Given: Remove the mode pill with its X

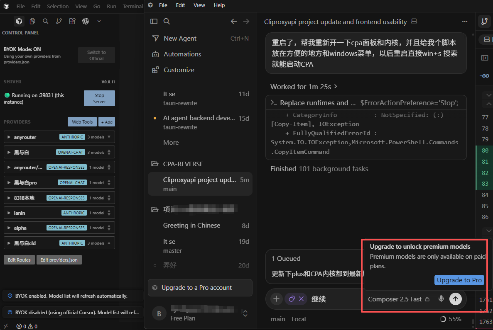Looking at the screenshot, I should 301,298.
